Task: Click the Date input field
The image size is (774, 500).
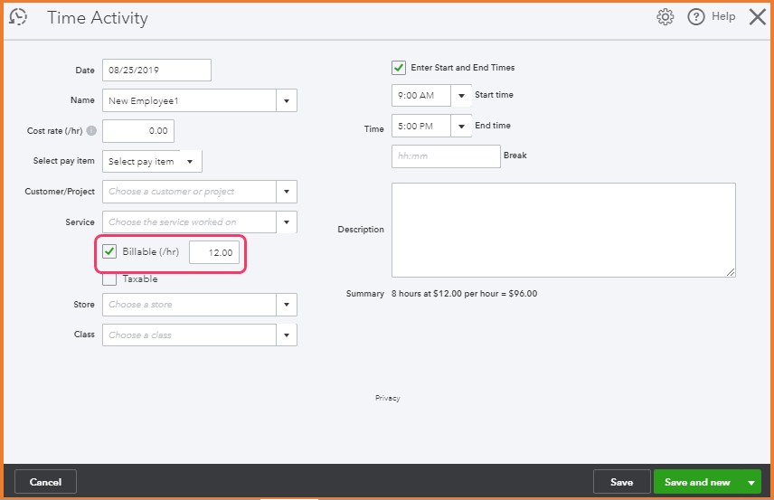Action: 156,70
